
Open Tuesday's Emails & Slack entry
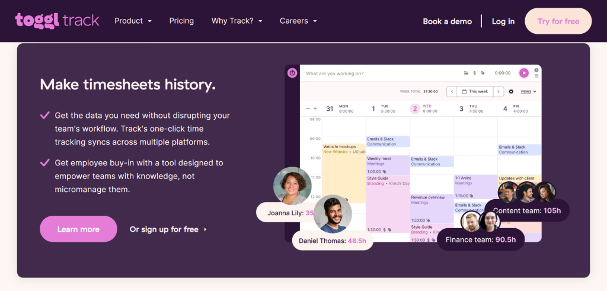388,142
